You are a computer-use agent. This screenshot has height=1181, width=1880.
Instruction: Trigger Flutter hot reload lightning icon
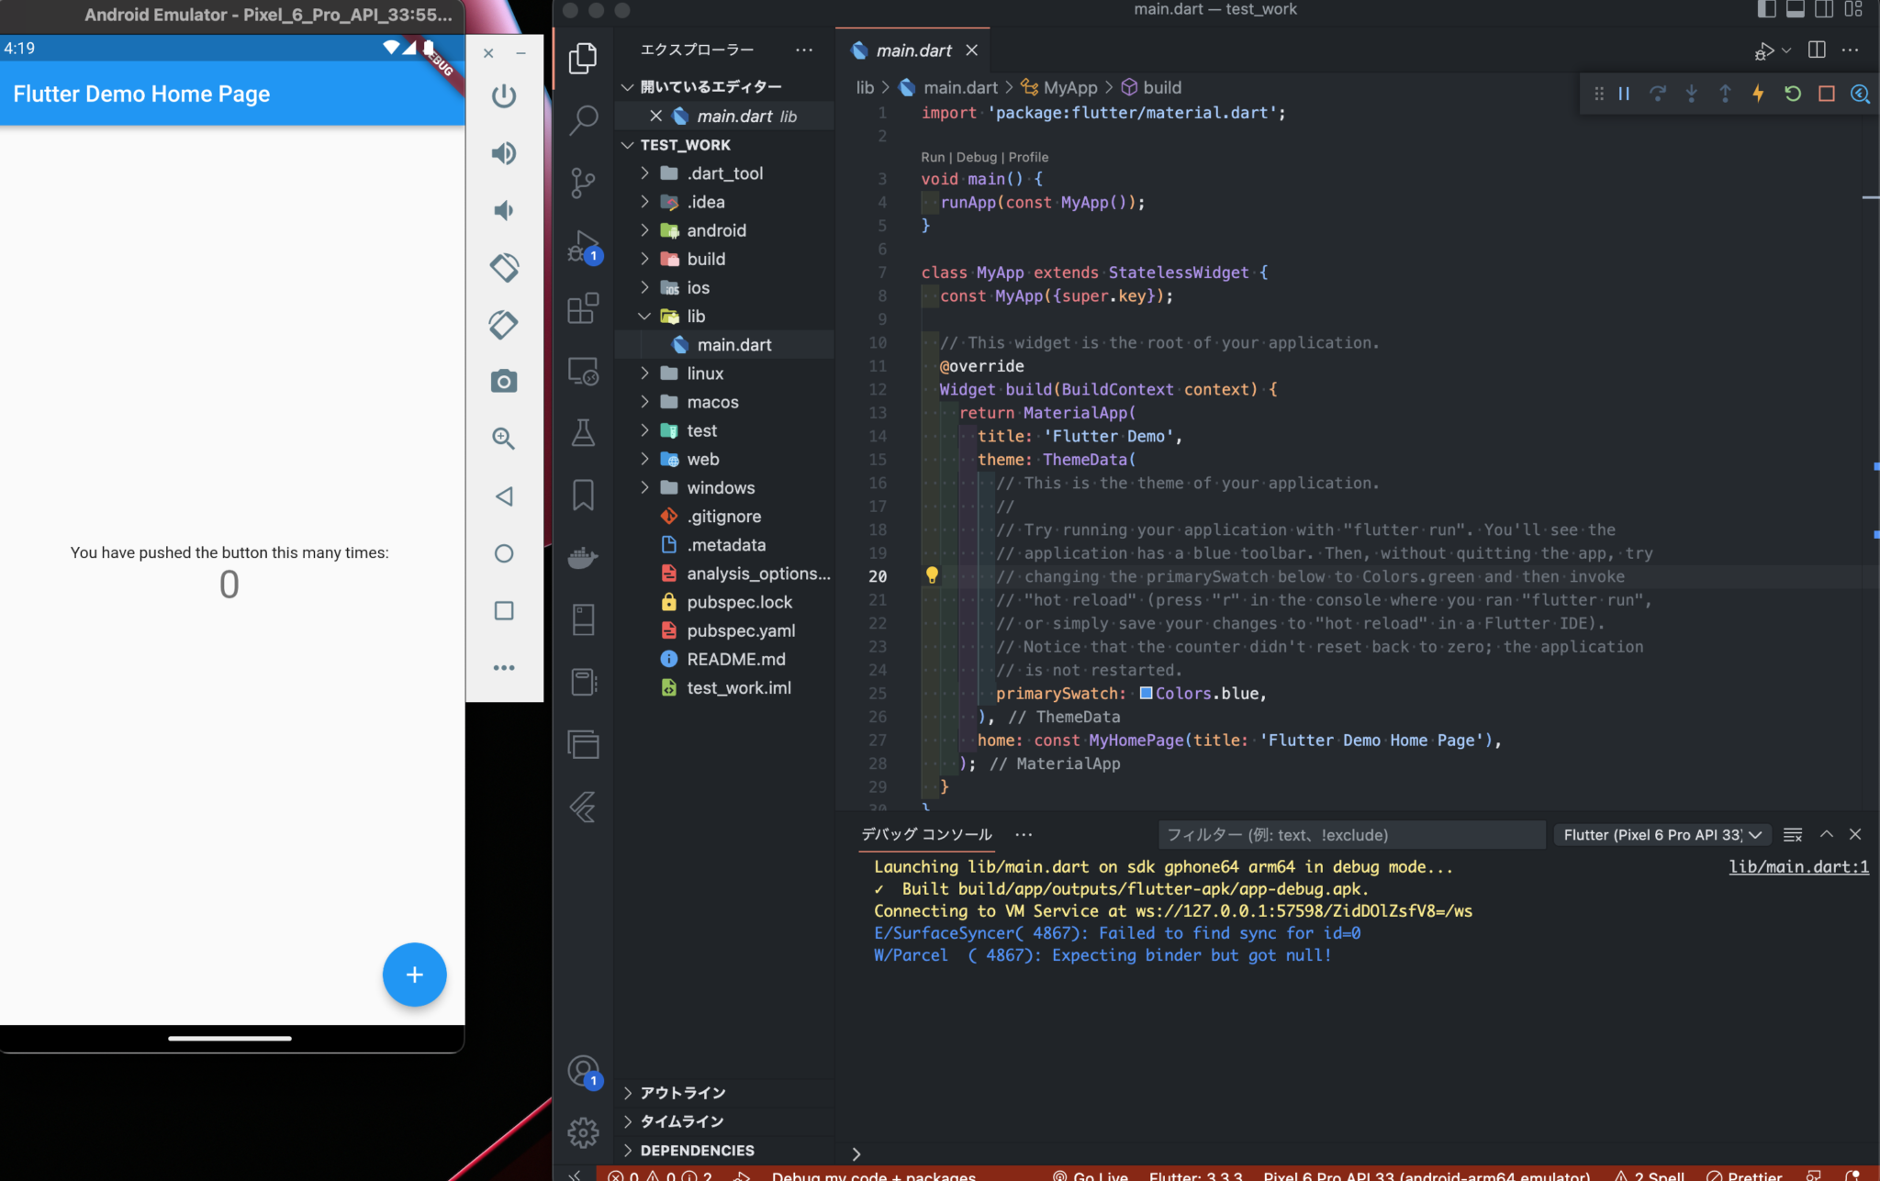point(1758,94)
